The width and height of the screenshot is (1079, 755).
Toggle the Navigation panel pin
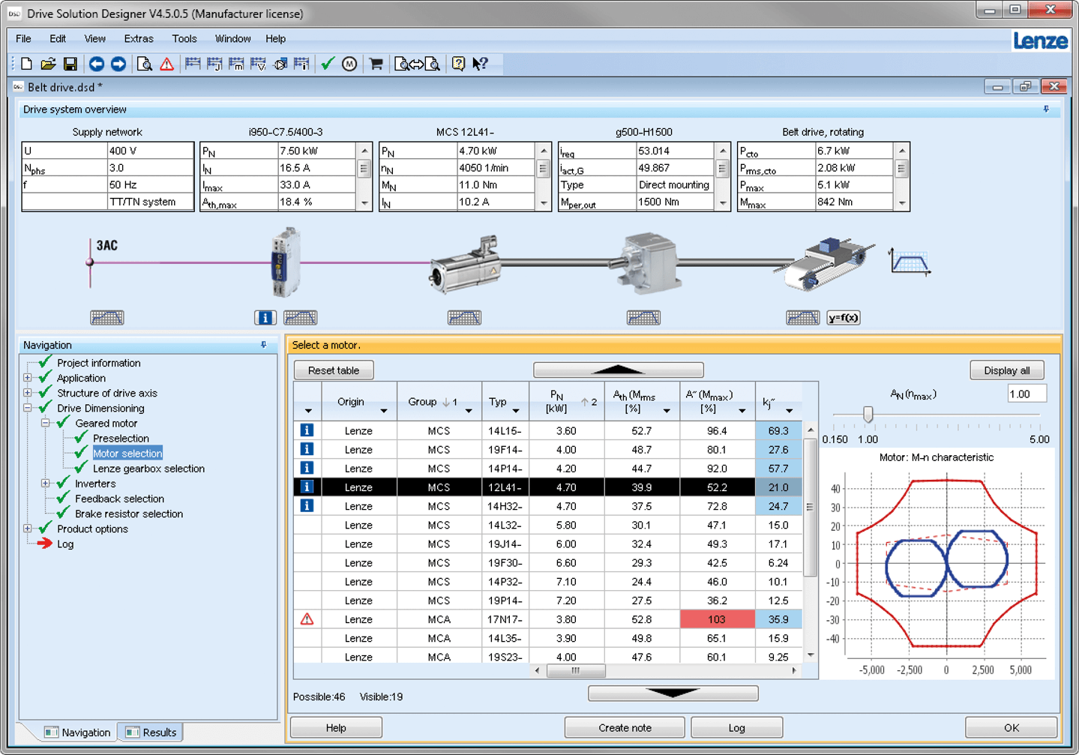tap(264, 345)
